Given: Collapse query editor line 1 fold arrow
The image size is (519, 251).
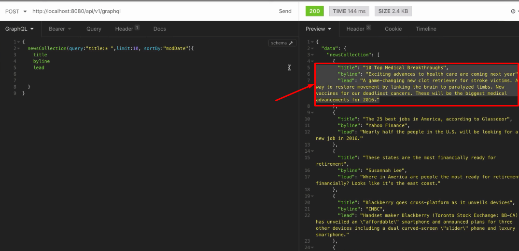Looking at the screenshot, I should coord(18,42).
